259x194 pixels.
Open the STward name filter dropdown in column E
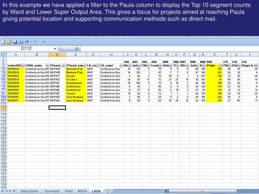[84, 65]
